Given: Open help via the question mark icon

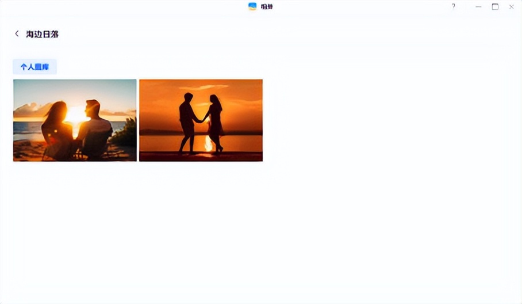Looking at the screenshot, I should click(453, 6).
